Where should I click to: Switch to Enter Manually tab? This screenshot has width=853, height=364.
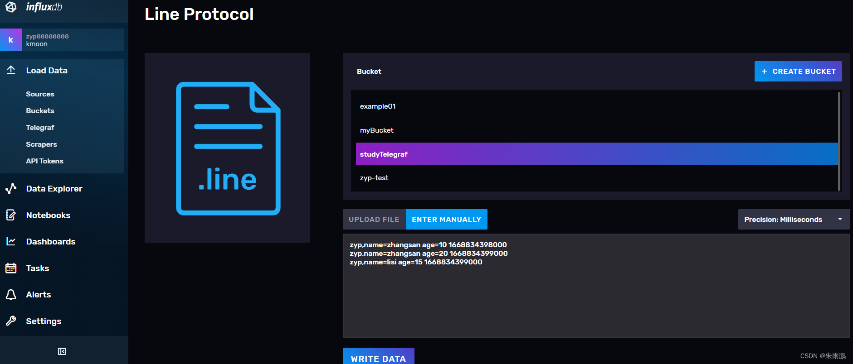(447, 220)
